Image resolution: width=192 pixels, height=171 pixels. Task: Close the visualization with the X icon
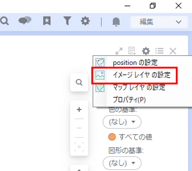173,51
